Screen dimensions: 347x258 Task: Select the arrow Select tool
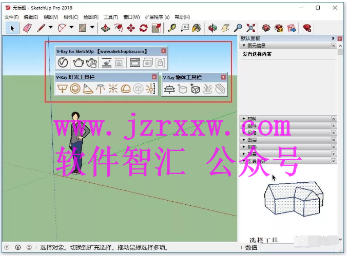[12, 28]
